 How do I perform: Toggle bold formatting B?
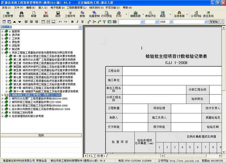72,22
